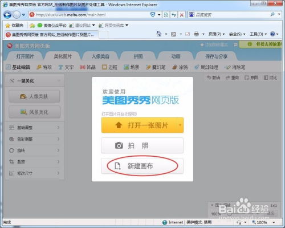Click the Favorites star 收藏夹 button
The height and width of the screenshot is (228, 285).
click(14, 25)
